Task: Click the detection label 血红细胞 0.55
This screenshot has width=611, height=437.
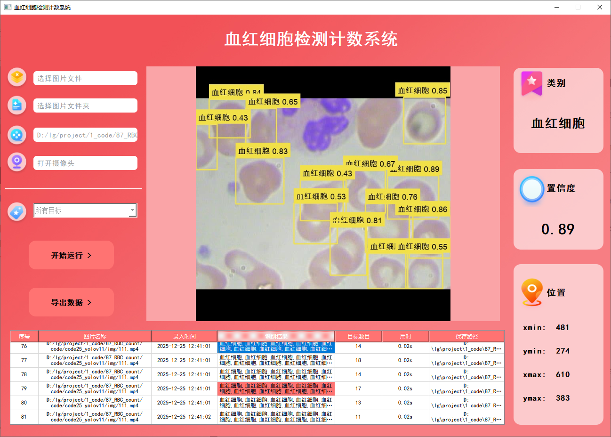Action: point(422,246)
